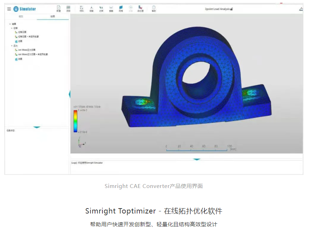Select the 约束 (Constraint) tool
The image size is (314, 228).
pyautogui.click(x=101, y=8)
